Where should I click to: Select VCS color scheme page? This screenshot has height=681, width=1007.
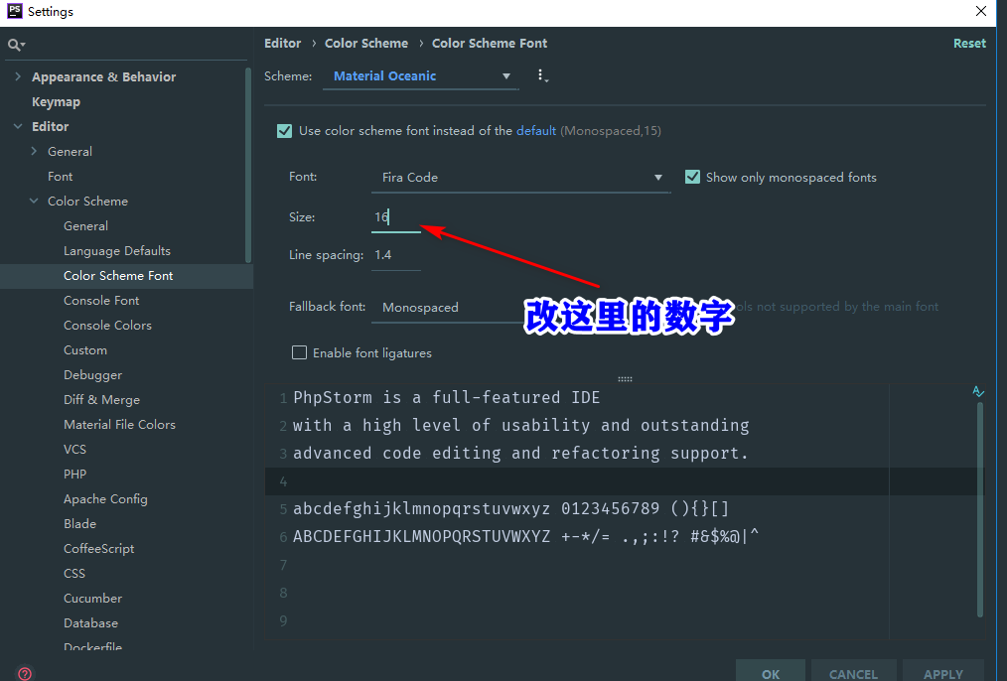74,450
